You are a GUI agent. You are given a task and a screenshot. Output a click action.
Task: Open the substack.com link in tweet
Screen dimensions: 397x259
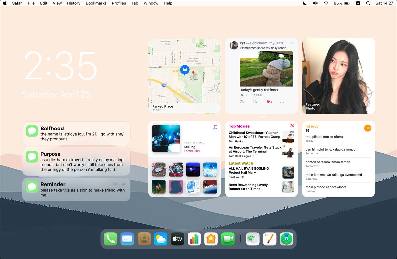click(252, 95)
